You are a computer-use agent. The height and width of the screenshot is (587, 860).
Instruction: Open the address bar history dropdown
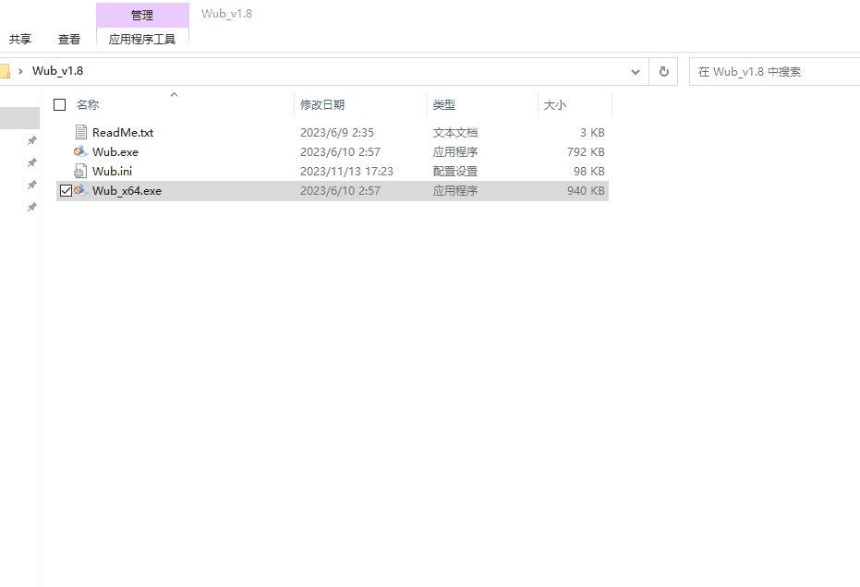635,72
